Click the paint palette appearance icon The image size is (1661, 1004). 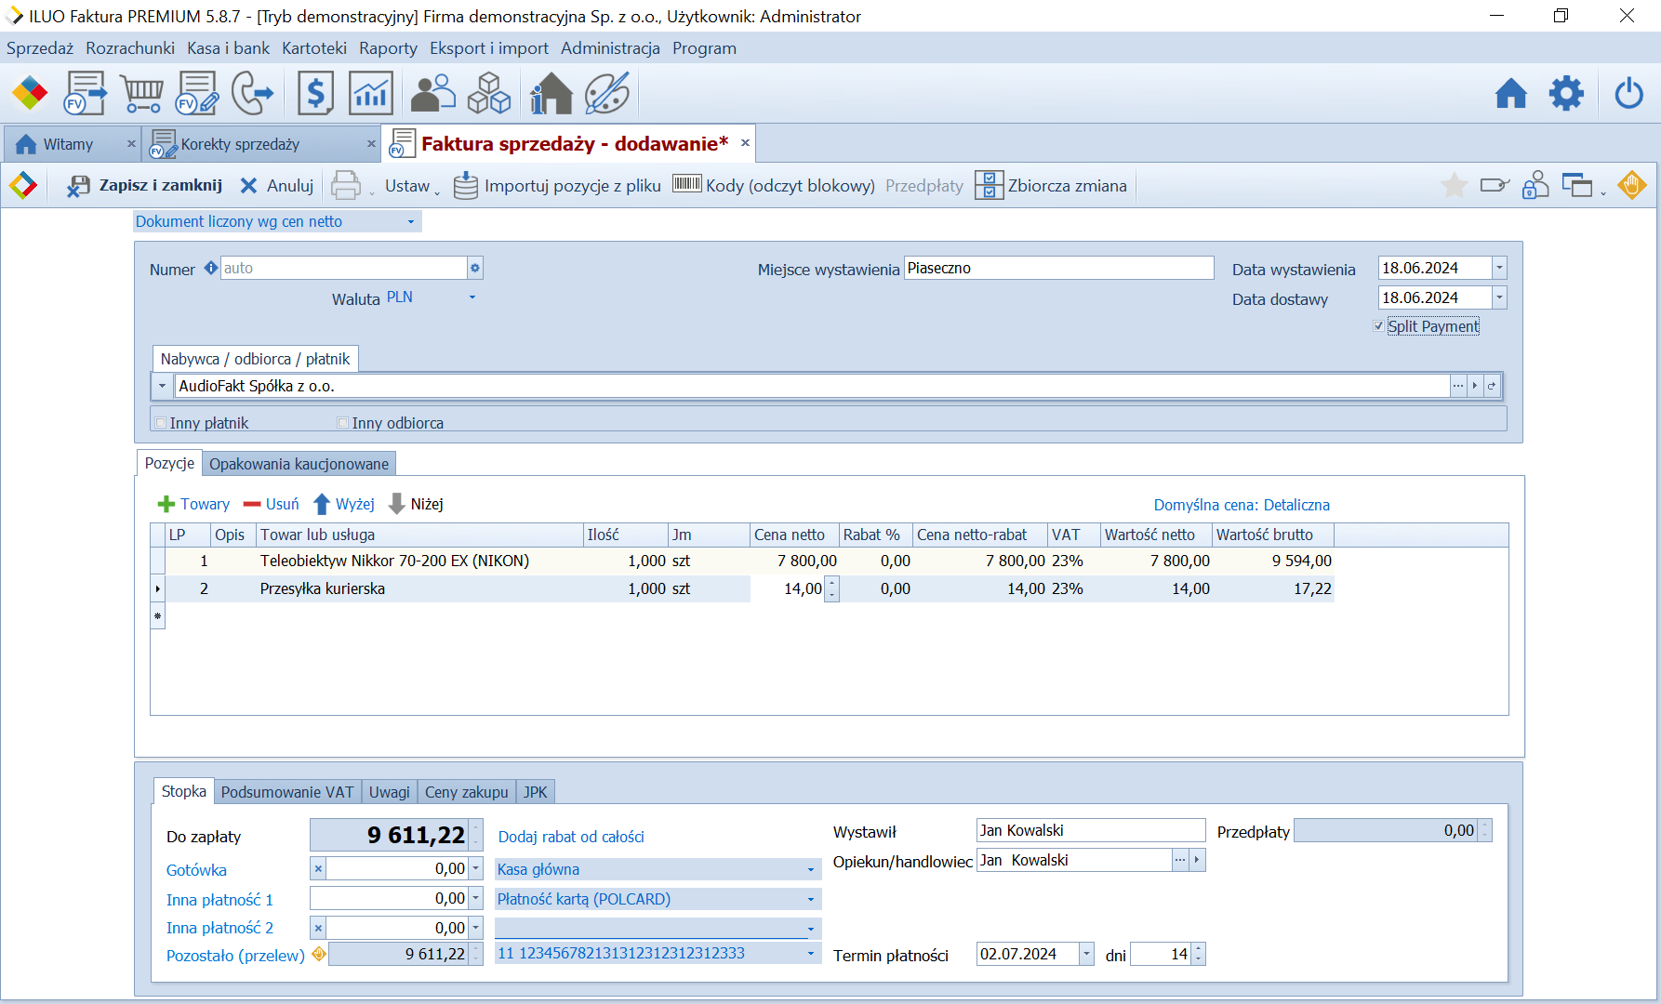click(x=606, y=93)
